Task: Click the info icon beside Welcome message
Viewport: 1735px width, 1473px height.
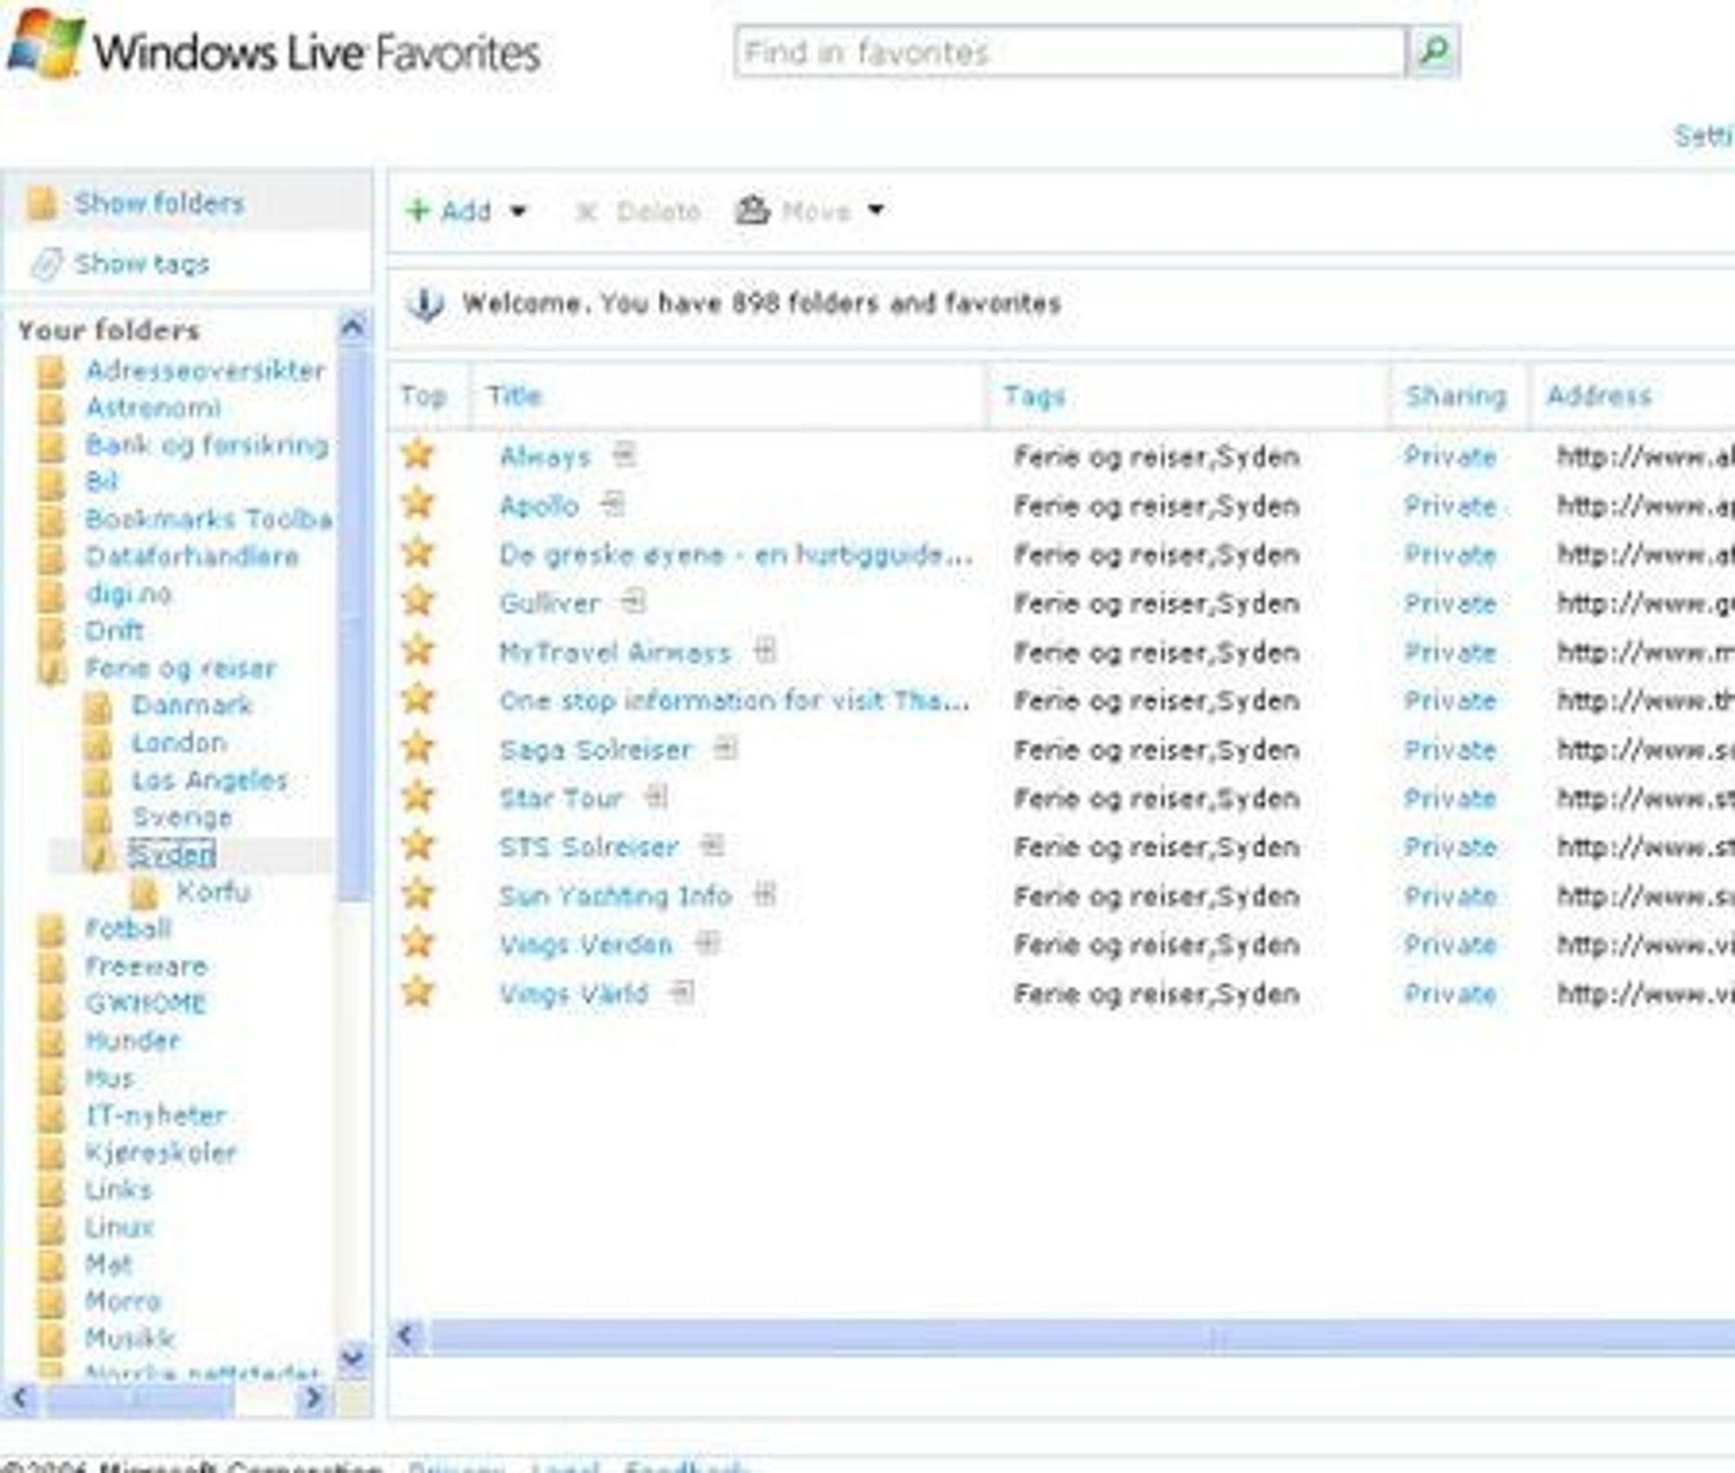Action: [x=425, y=304]
